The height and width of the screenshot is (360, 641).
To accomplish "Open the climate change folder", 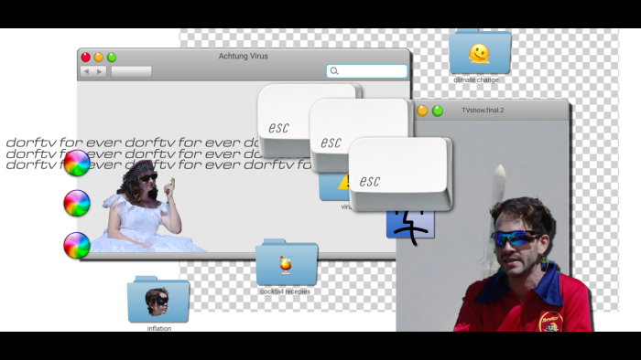I will coord(480,52).
